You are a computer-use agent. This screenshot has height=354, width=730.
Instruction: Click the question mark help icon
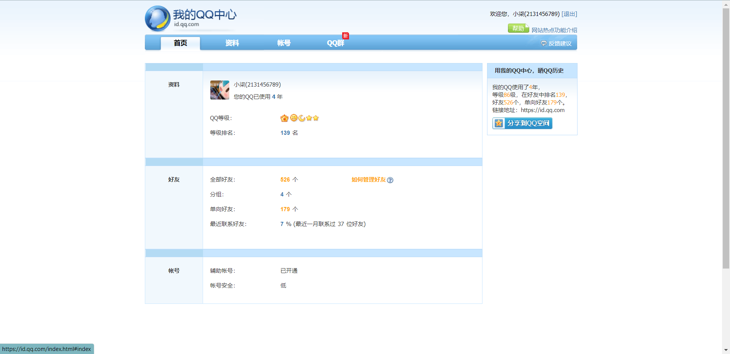390,180
